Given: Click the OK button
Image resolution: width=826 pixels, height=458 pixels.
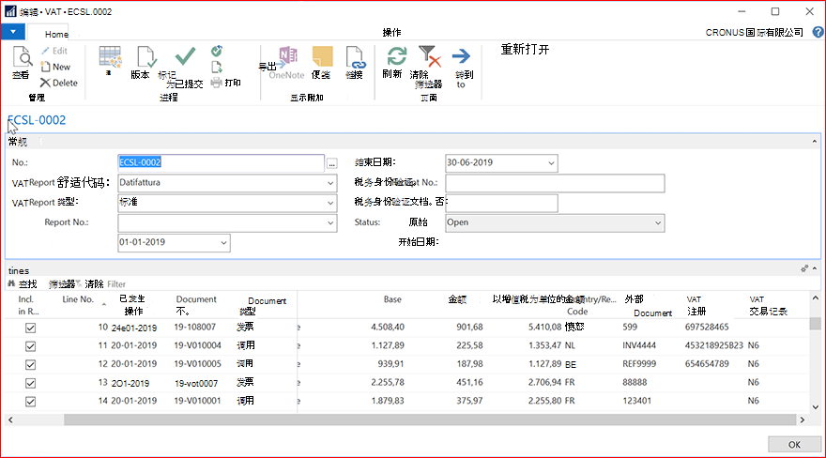Looking at the screenshot, I should (794, 444).
